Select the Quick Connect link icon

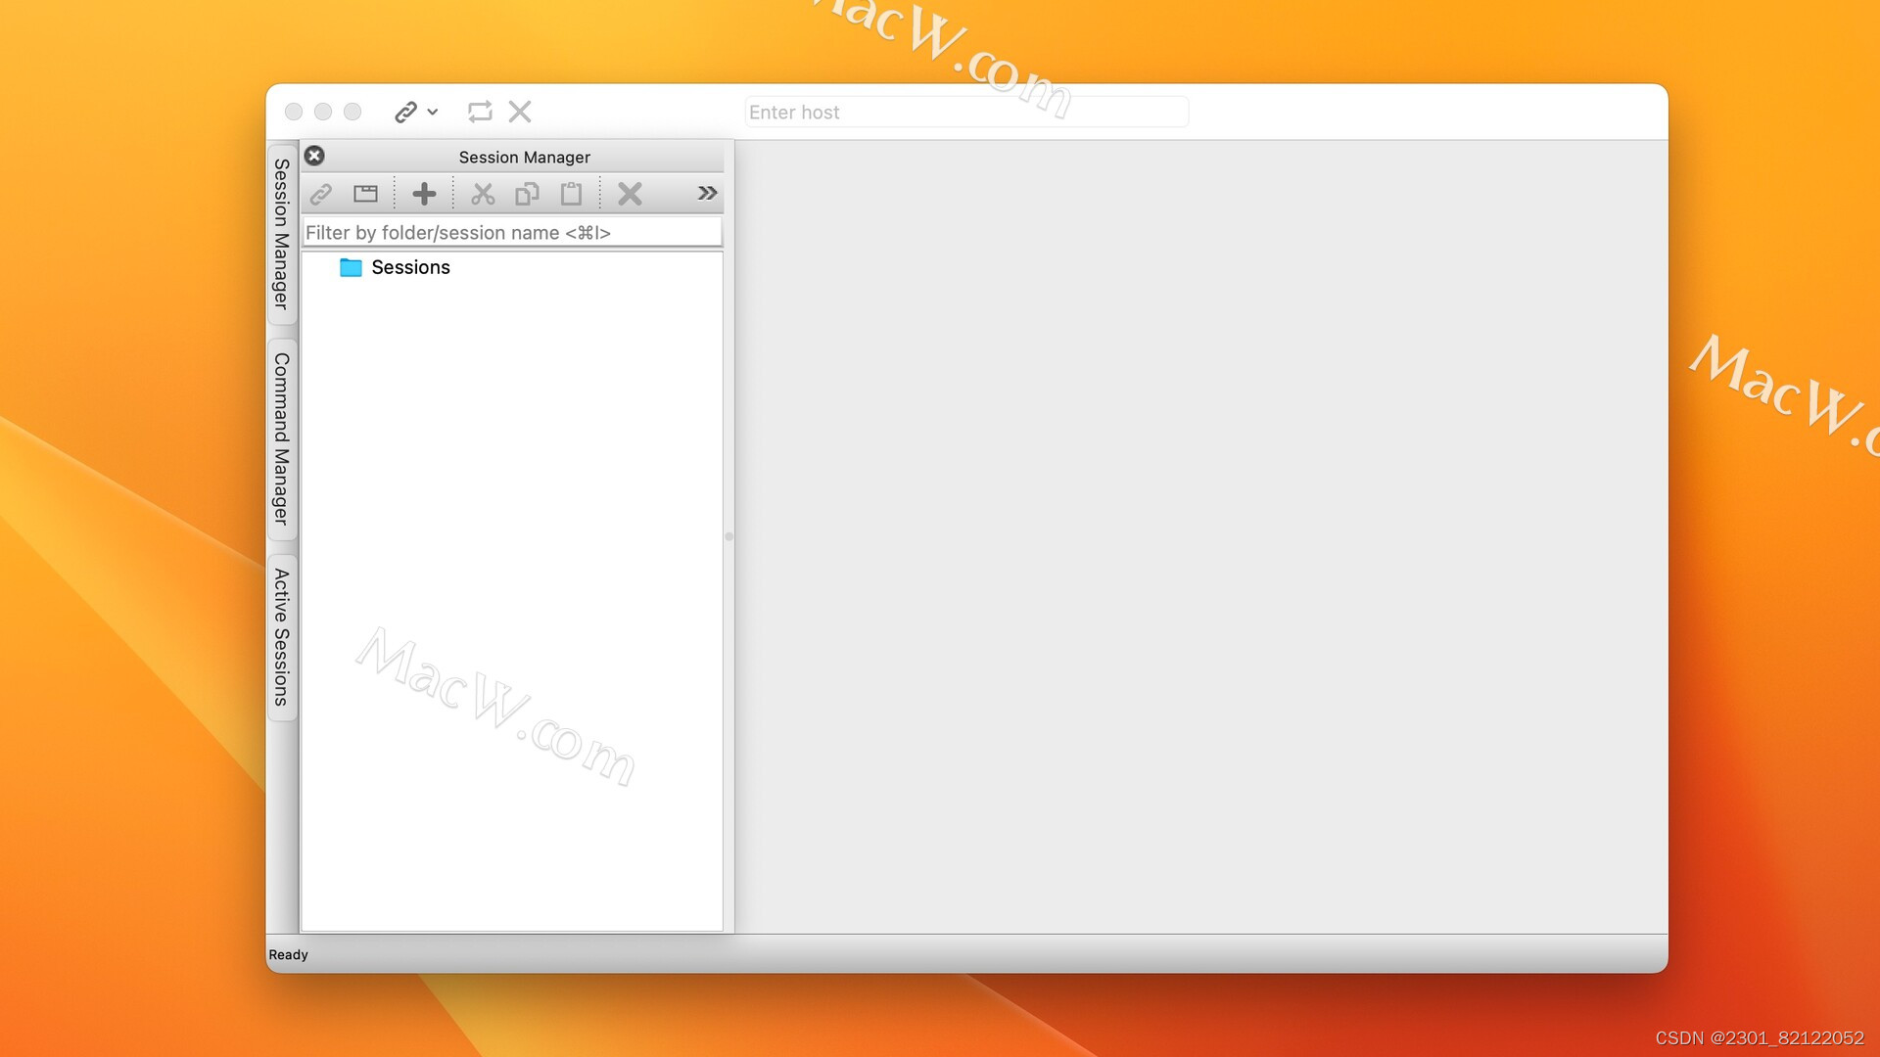(x=404, y=112)
